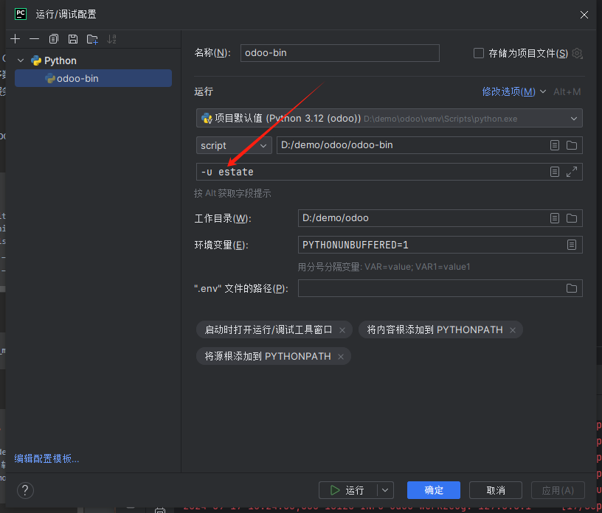Collapse the Python tree node
Image resolution: width=602 pixels, height=513 pixels.
click(21, 61)
